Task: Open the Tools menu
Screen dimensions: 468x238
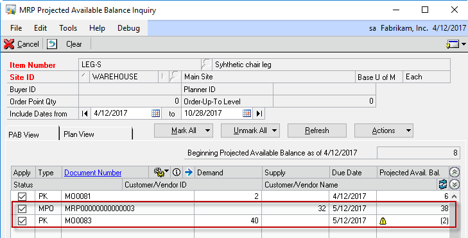Action: pos(68,28)
